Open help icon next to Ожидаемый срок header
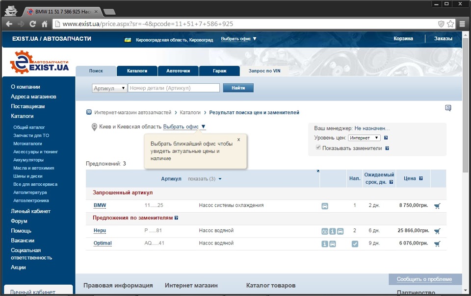The image size is (471, 296). point(391,182)
